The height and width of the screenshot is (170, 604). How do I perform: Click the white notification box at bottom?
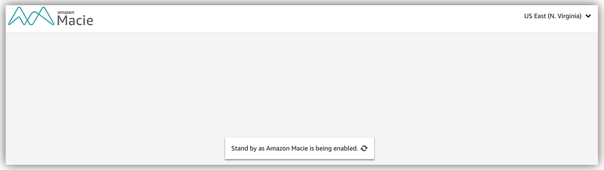tap(299, 148)
